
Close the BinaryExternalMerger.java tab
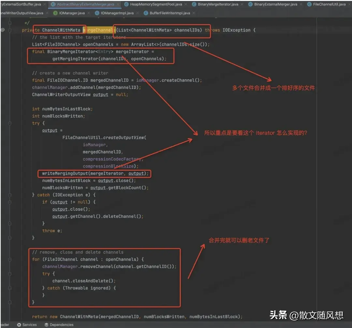click(301, 4)
